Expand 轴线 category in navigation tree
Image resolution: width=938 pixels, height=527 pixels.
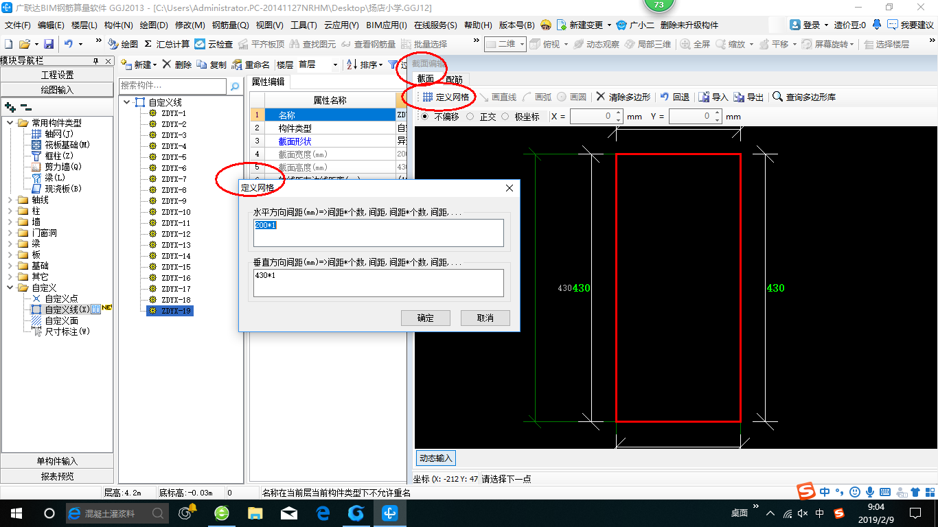[10, 200]
